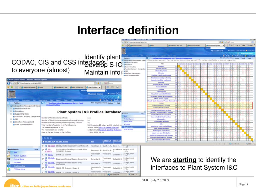Open the Vacuum Vessel System link

(108, 127)
